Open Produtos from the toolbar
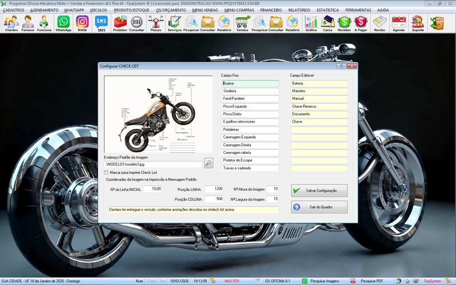Viewport: 456px width, 285px height. (x=120, y=23)
